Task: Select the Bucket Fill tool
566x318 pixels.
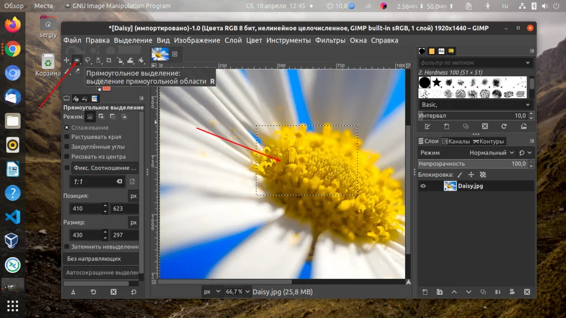Action: pos(141,60)
